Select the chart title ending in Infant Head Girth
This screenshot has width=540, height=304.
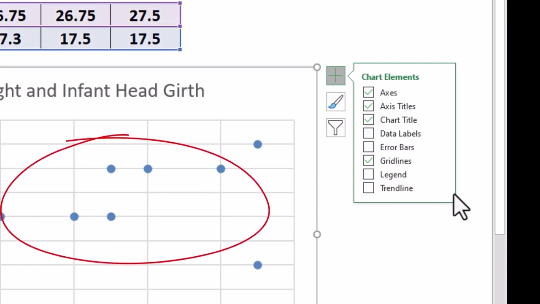[102, 91]
